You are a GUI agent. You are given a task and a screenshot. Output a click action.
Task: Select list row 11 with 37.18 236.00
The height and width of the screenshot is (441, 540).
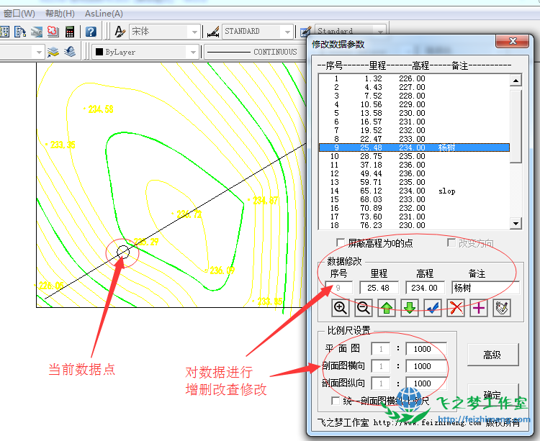[x=414, y=165]
